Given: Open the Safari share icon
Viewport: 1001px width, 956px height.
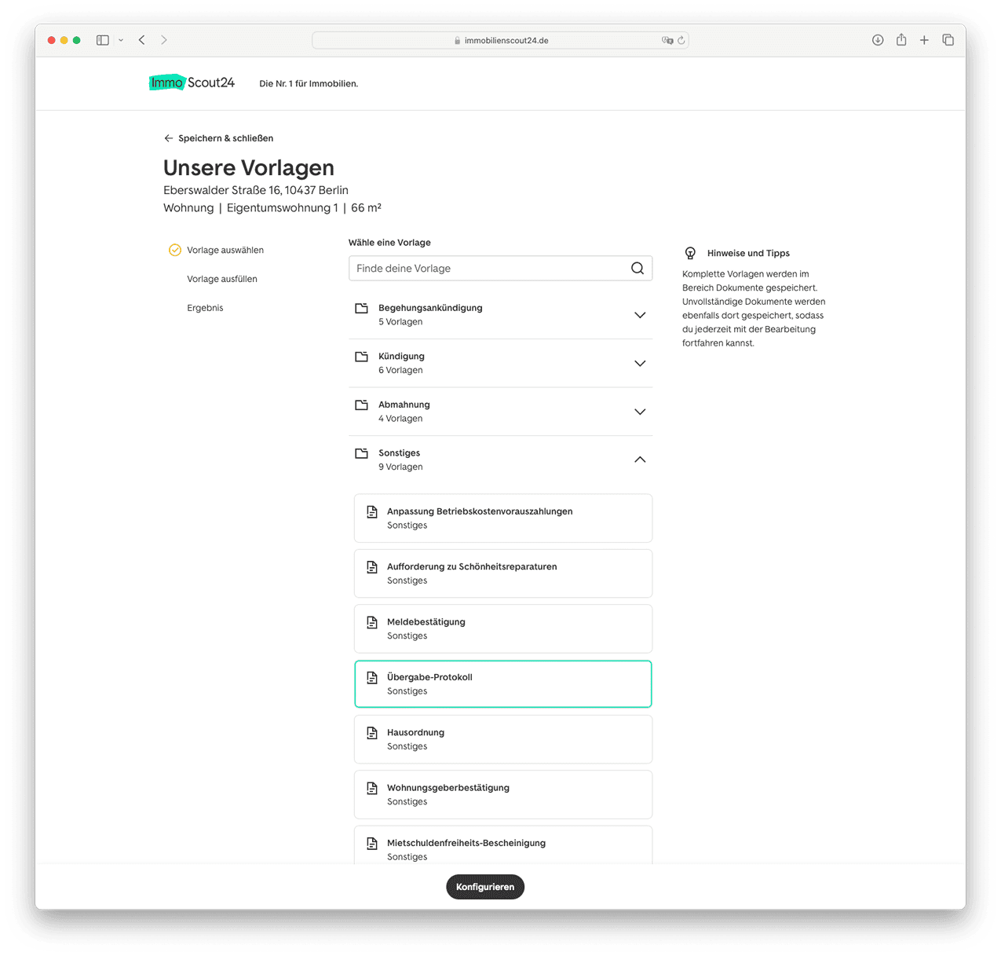Looking at the screenshot, I should coord(901,40).
